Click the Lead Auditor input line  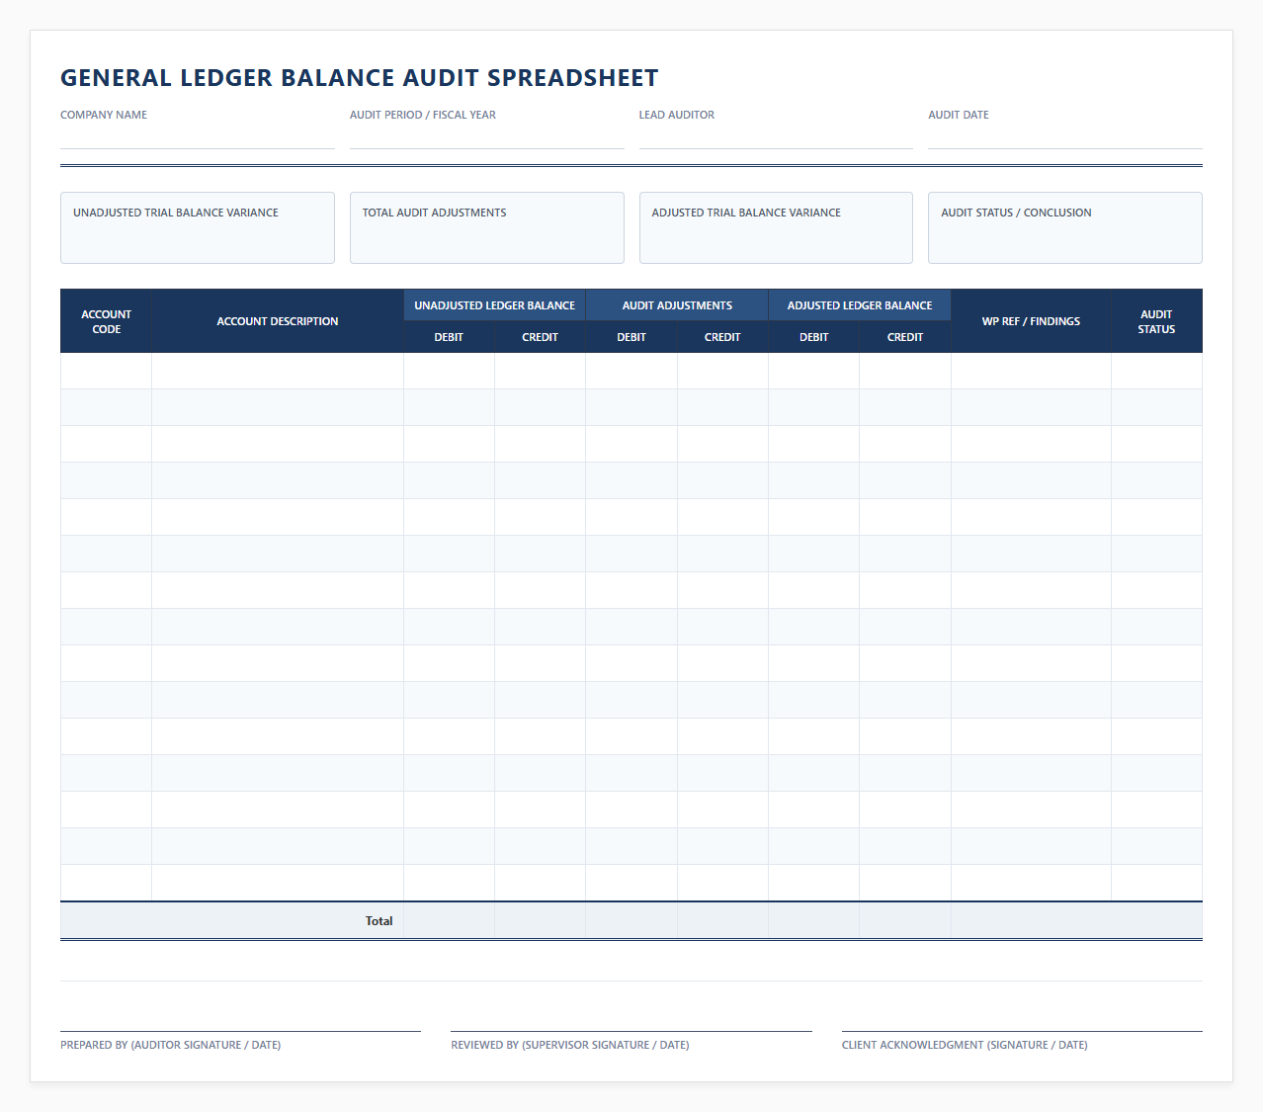pos(776,137)
